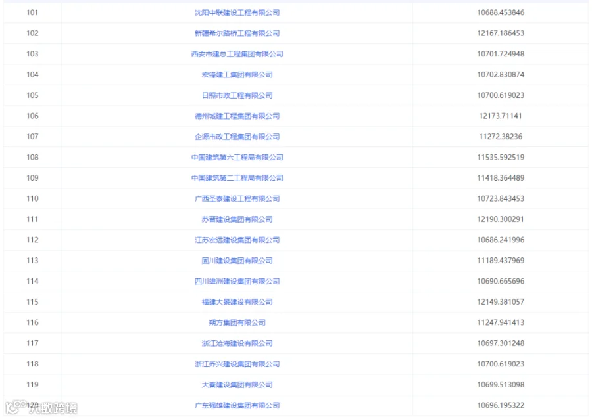Click row number 110
The width and height of the screenshot is (592, 419).
tap(32, 198)
